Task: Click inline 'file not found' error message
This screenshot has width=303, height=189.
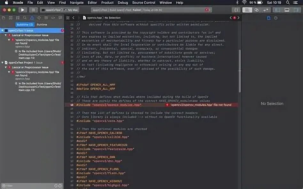Action: coord(201,105)
